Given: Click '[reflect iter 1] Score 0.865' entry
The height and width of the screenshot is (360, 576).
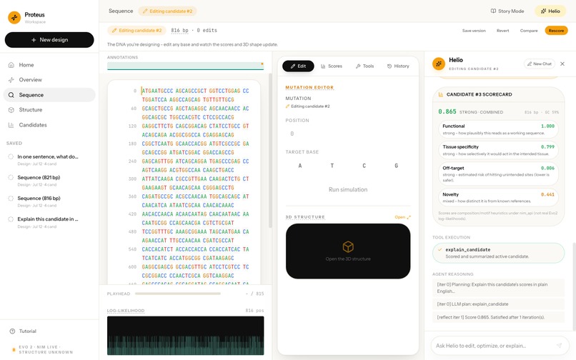Looking at the screenshot, I should point(498,317).
